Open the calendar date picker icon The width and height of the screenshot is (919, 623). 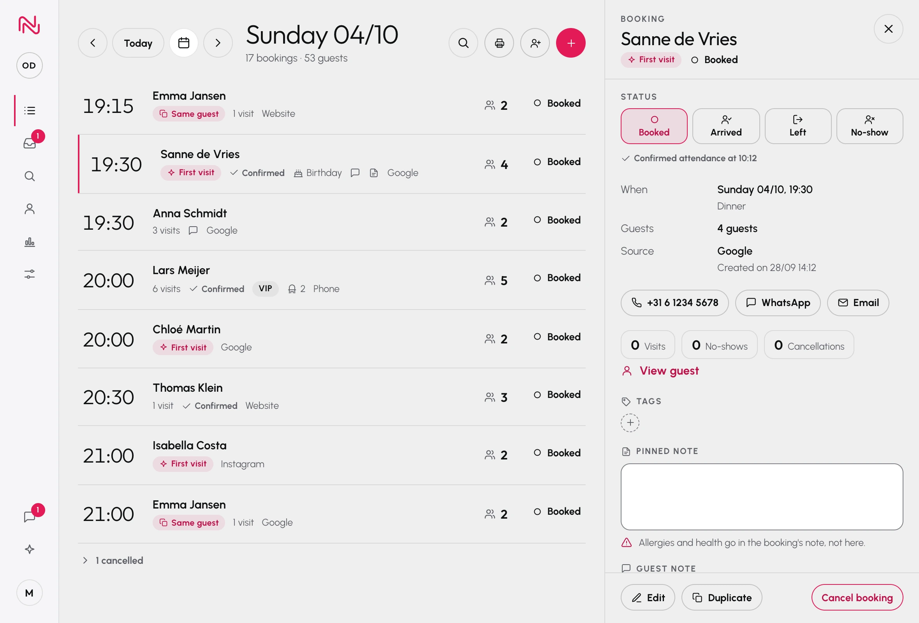pyautogui.click(x=184, y=43)
